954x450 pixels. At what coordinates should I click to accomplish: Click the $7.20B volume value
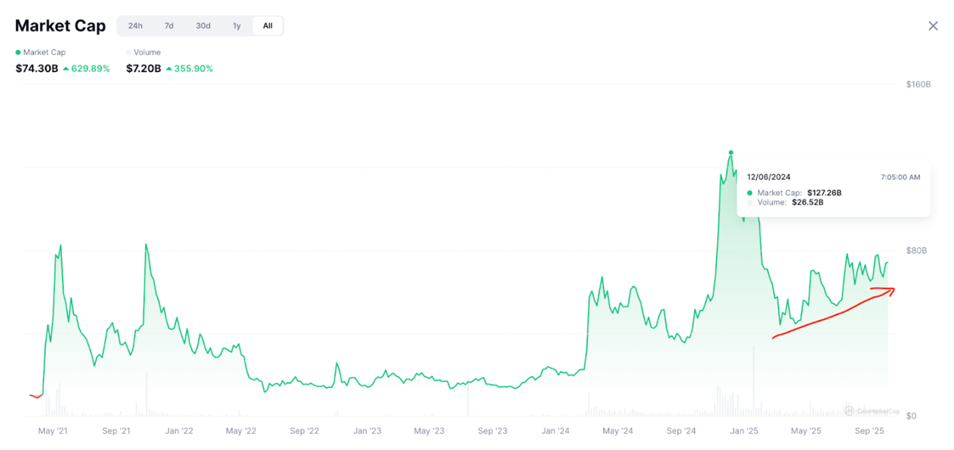143,69
